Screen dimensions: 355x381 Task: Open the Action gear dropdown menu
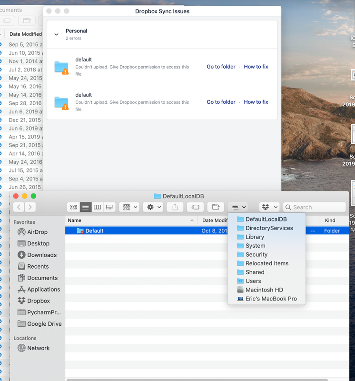click(153, 207)
